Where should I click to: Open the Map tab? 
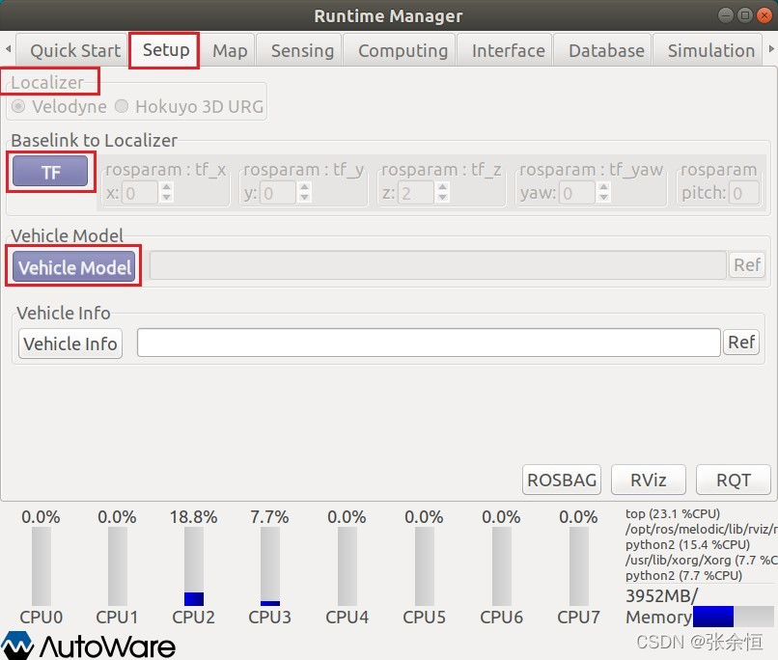point(230,50)
